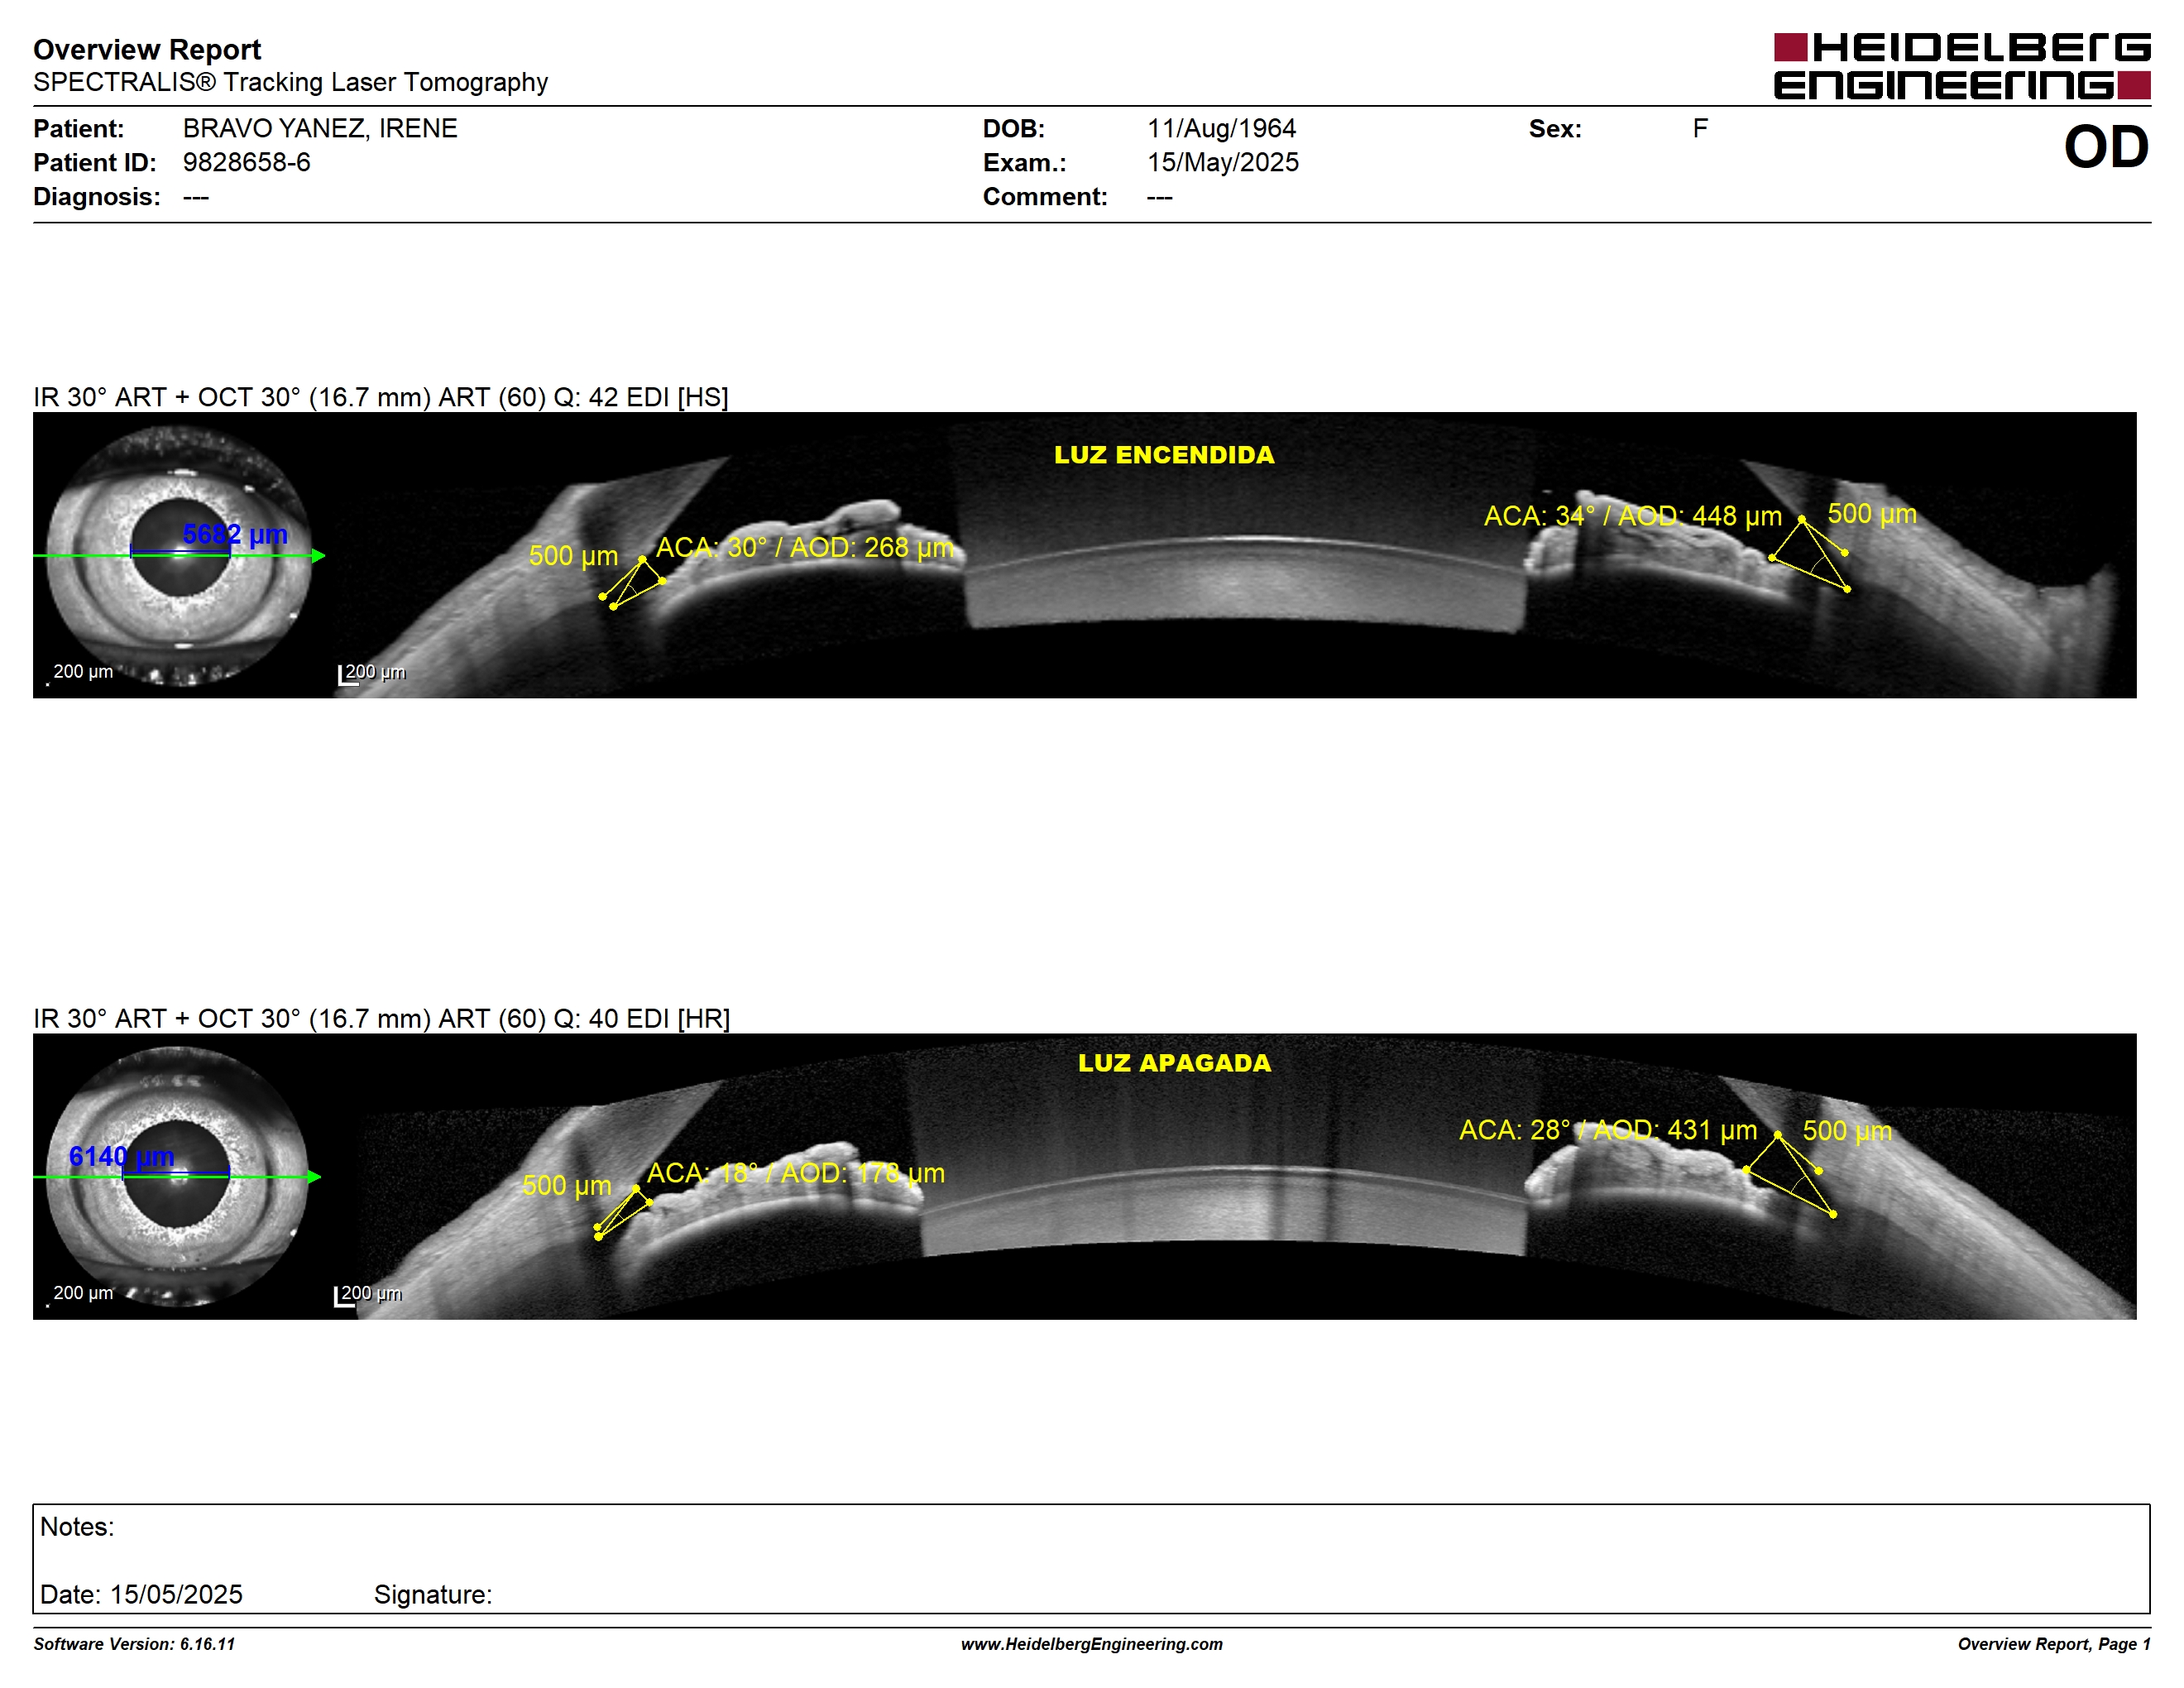
Task: Click the top OCT scan's '200 µm' scale marker
Action: tap(372, 673)
